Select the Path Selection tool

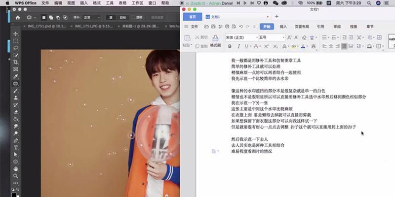point(16,155)
